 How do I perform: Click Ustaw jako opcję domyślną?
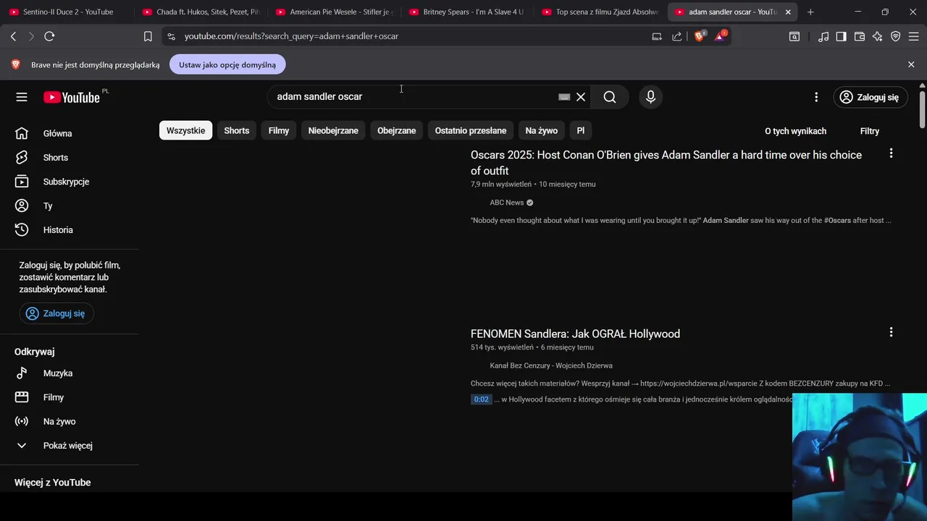tap(227, 64)
